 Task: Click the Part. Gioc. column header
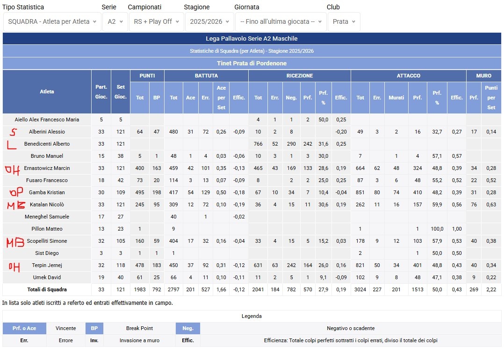click(x=101, y=92)
